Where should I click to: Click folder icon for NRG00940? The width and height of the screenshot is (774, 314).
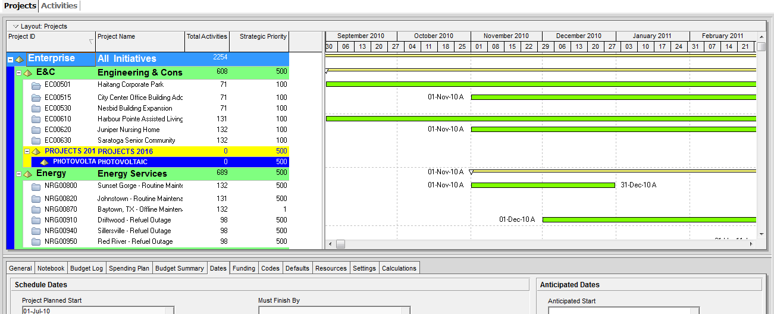coord(36,231)
